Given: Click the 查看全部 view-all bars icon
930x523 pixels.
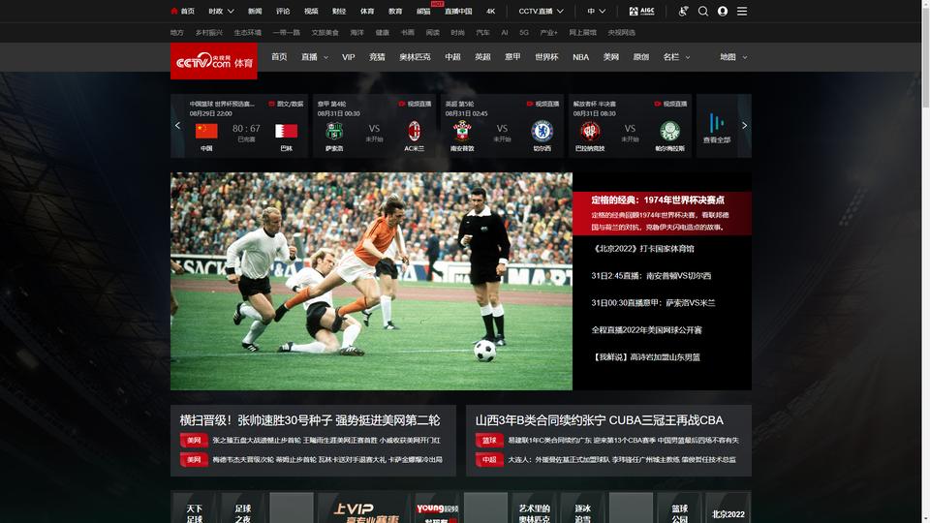Looking at the screenshot, I should [717, 123].
